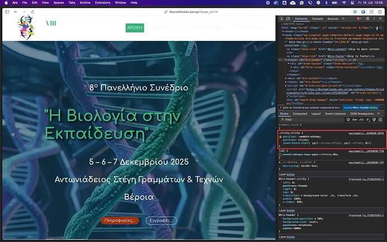387x242 pixels.
Task: Expand the footer#brx-footer node
Action: (286, 82)
